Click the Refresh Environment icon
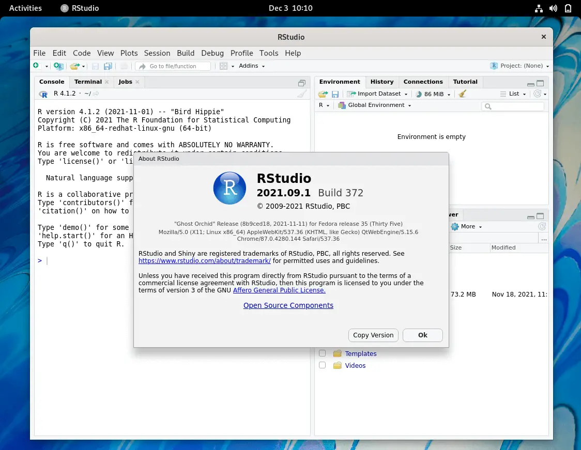 coord(537,94)
